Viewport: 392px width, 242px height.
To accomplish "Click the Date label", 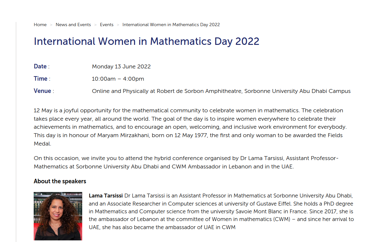I will tap(40, 66).
